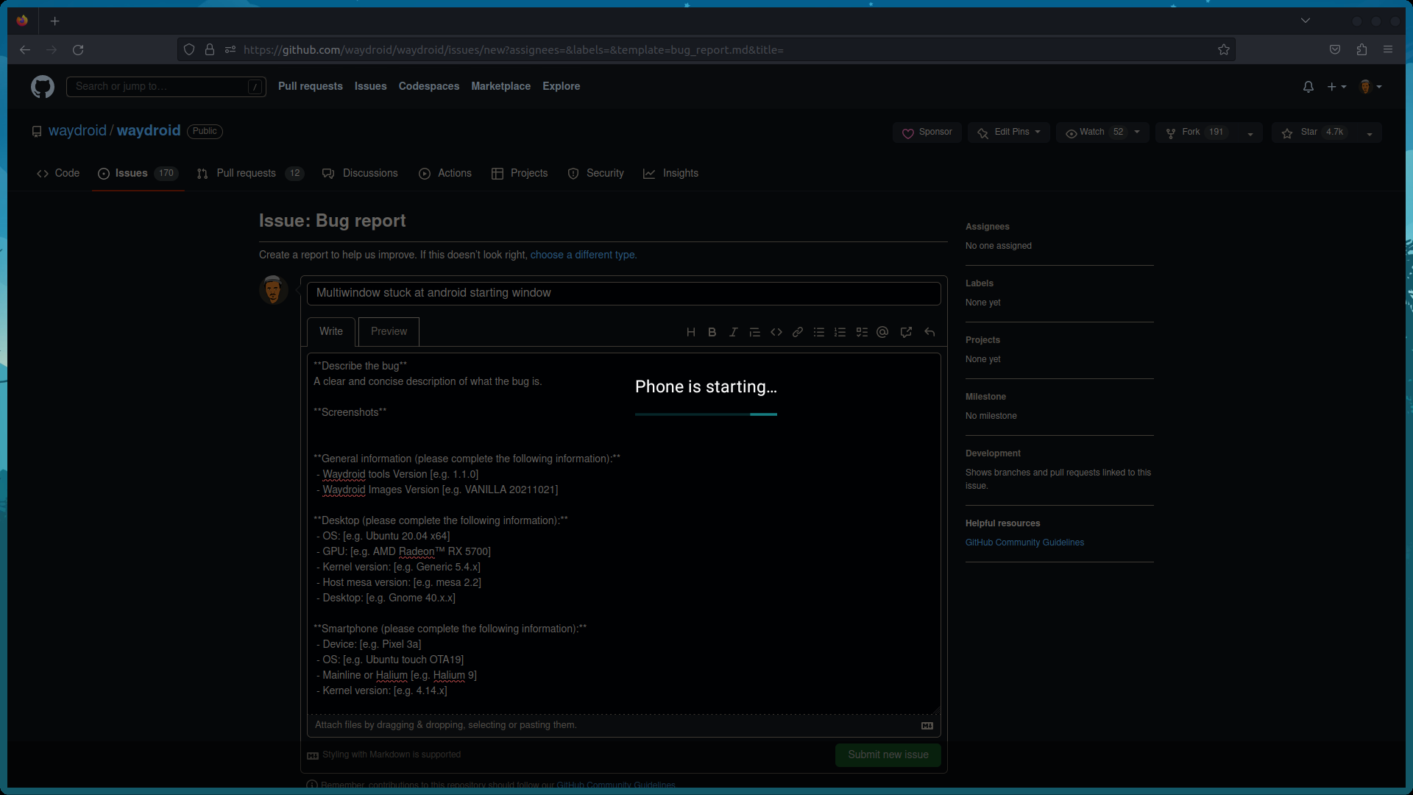The height and width of the screenshot is (795, 1413).
Task: Insert a code block with the code icon
Action: [776, 332]
